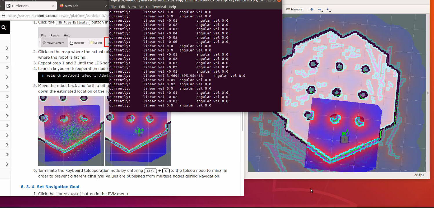
Task: Click the Interact hand icon in the docs screenshot
Action: coord(72,43)
